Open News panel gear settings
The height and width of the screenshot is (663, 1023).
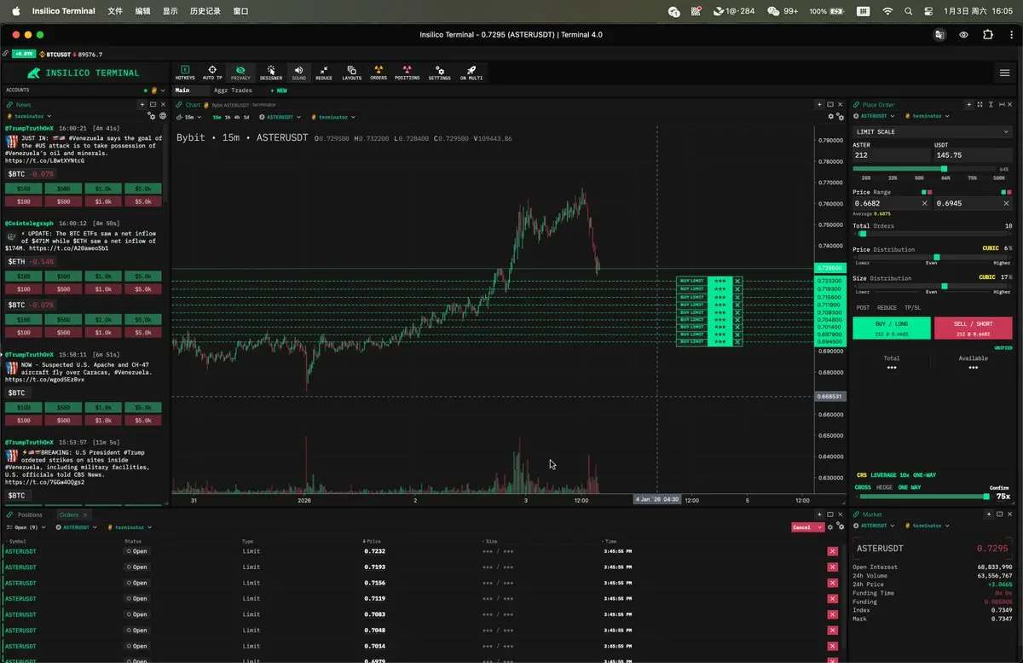point(152,116)
